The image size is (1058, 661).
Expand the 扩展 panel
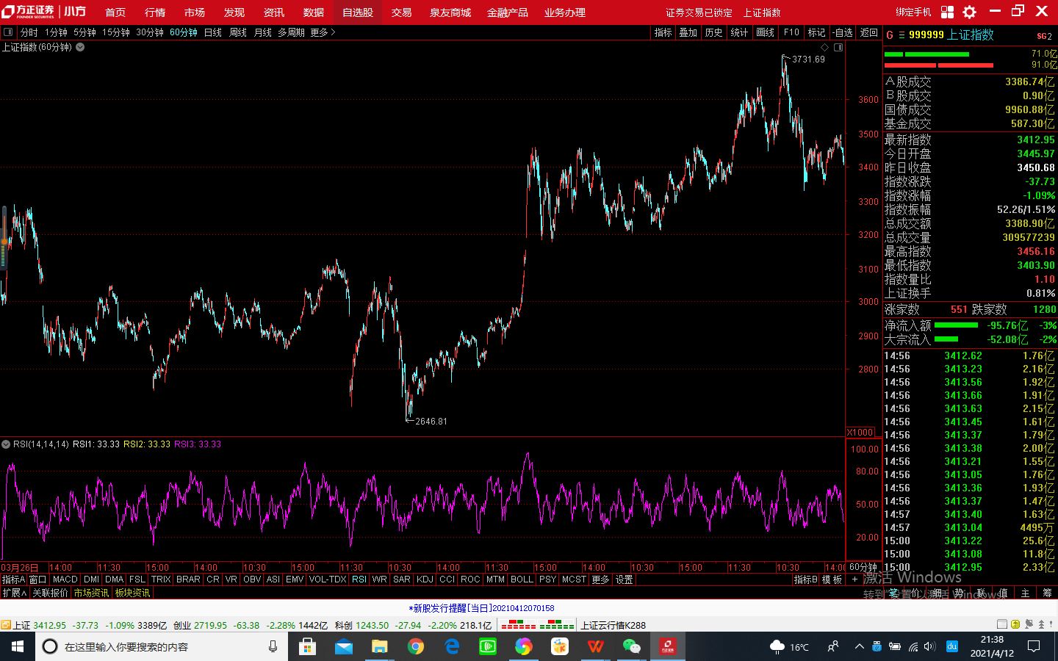(x=14, y=593)
